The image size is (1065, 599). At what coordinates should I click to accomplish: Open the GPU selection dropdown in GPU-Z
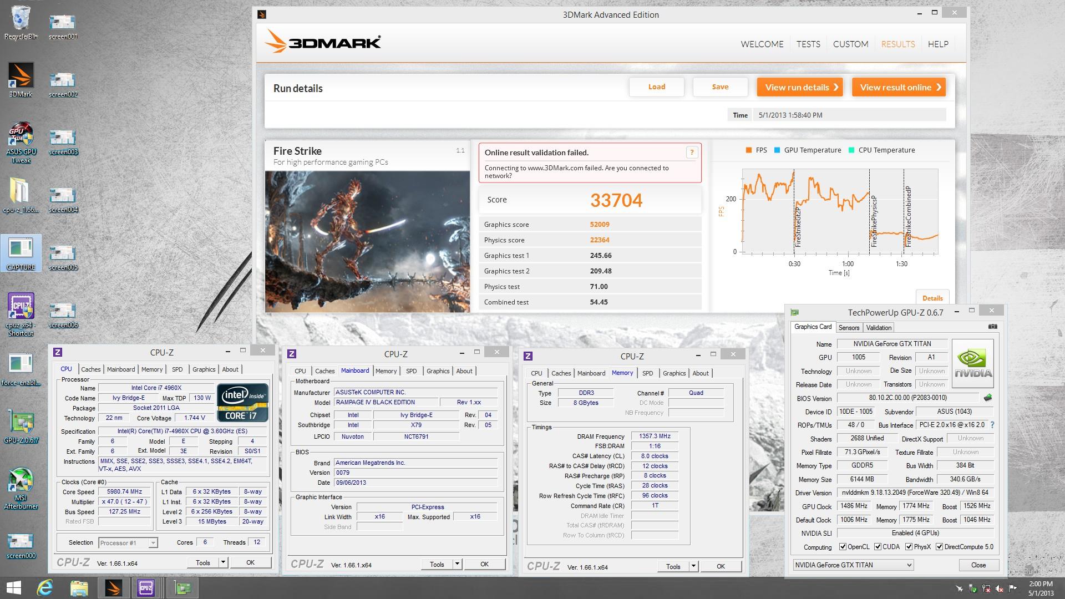(x=853, y=565)
